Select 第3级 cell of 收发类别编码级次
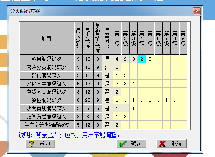 pos(133,108)
